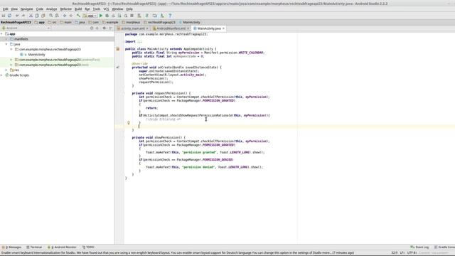Screen dimensions: 455x256
Task: Switch to the AndroidManifest.xml tab
Action: coord(171,28)
